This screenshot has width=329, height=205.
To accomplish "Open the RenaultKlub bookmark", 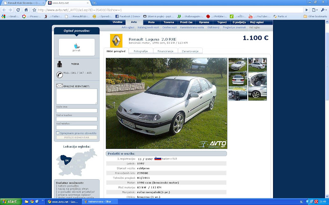I will [77, 16].
